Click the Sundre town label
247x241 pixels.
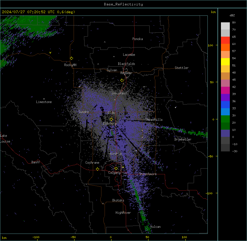tap(84, 112)
